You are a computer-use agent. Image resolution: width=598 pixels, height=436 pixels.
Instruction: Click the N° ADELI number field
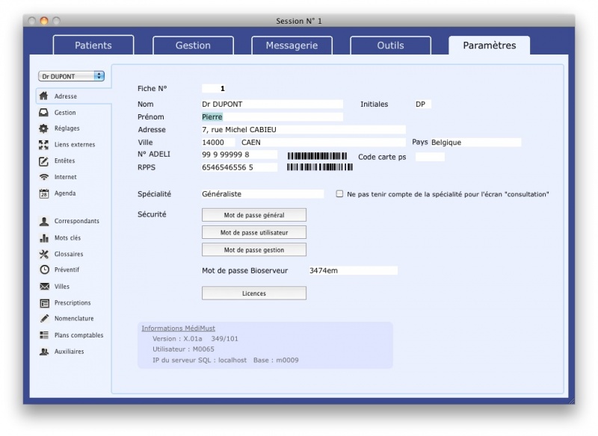pos(239,155)
